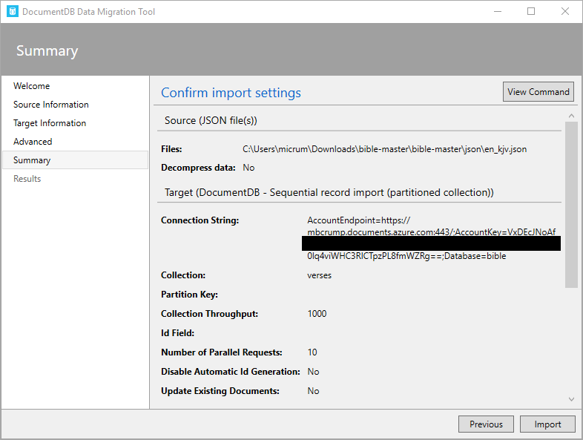Click the connection string value text
This screenshot has width=583, height=440.
point(430,232)
